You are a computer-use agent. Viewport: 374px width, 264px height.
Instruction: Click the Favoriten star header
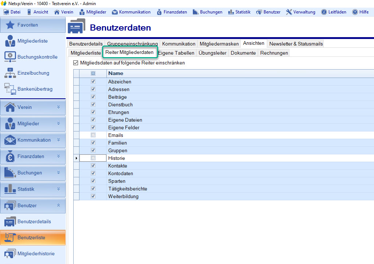tap(10, 25)
